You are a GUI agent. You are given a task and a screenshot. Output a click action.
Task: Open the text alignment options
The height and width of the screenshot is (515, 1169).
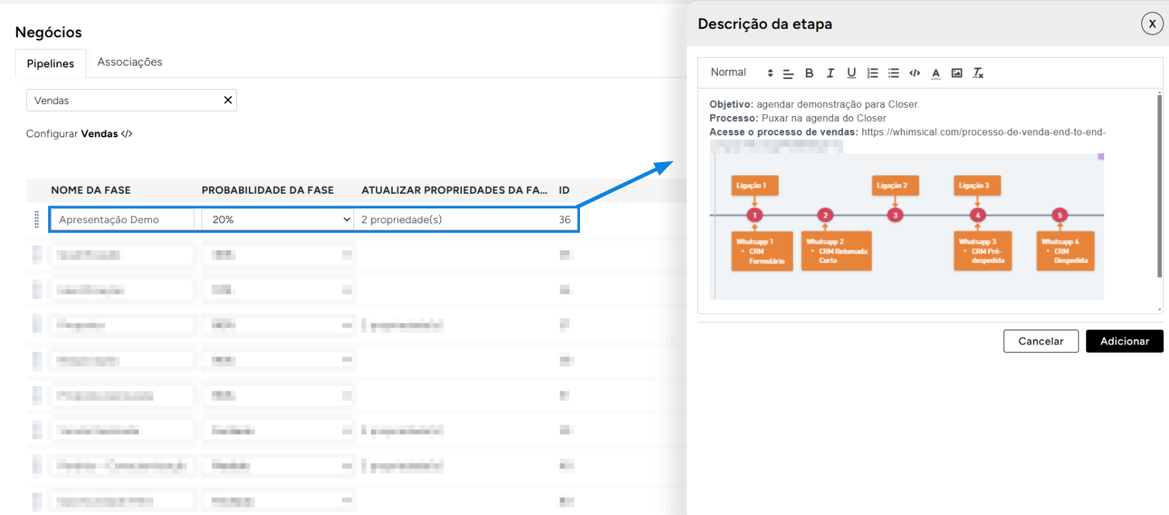pos(789,74)
